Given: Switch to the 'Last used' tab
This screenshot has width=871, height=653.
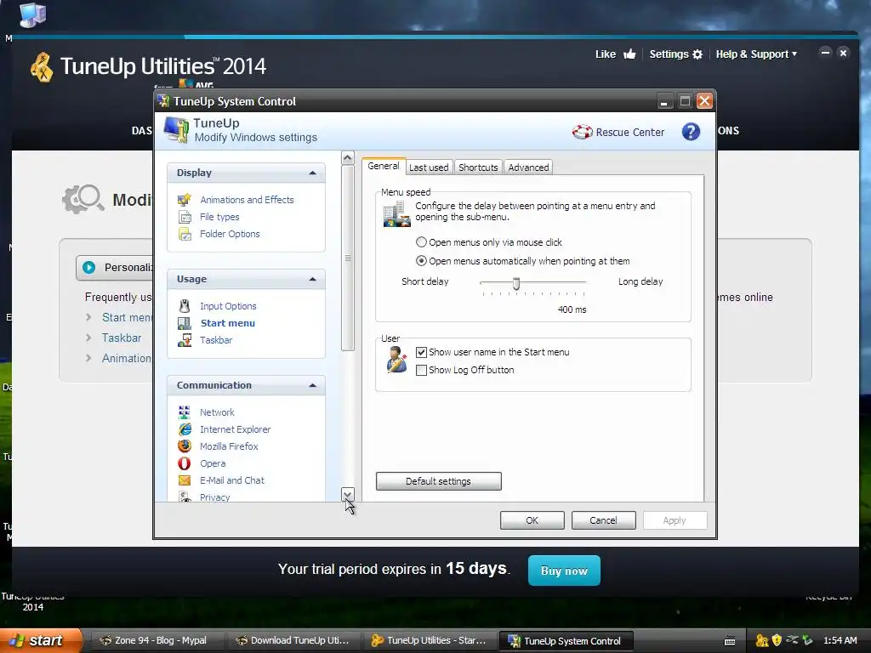Looking at the screenshot, I should (429, 168).
